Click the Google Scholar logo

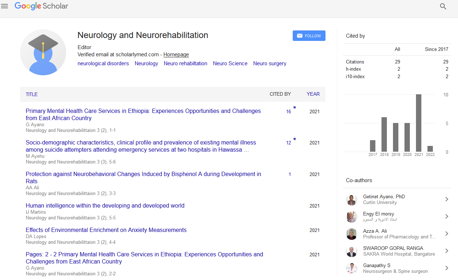click(41, 6)
